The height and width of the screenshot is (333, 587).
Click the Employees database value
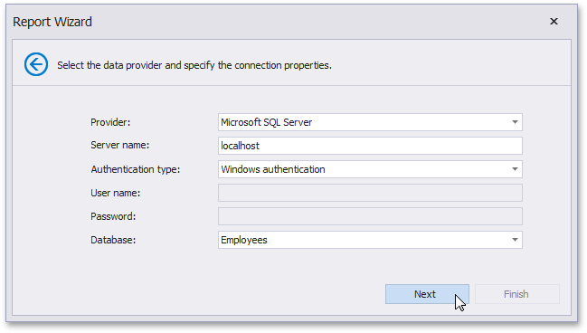point(244,240)
